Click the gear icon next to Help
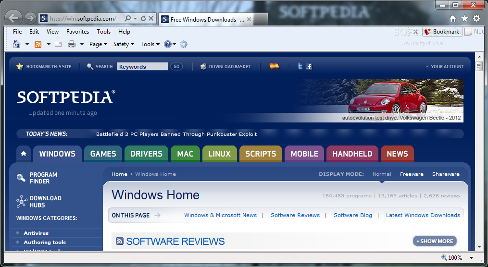The height and width of the screenshot is (267, 488). [x=184, y=44]
